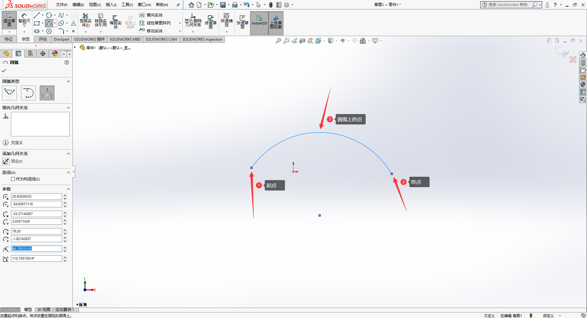This screenshot has width=587, height=318.
Task: Click Repair Sketch (修复草图) tool
Action: (211, 21)
